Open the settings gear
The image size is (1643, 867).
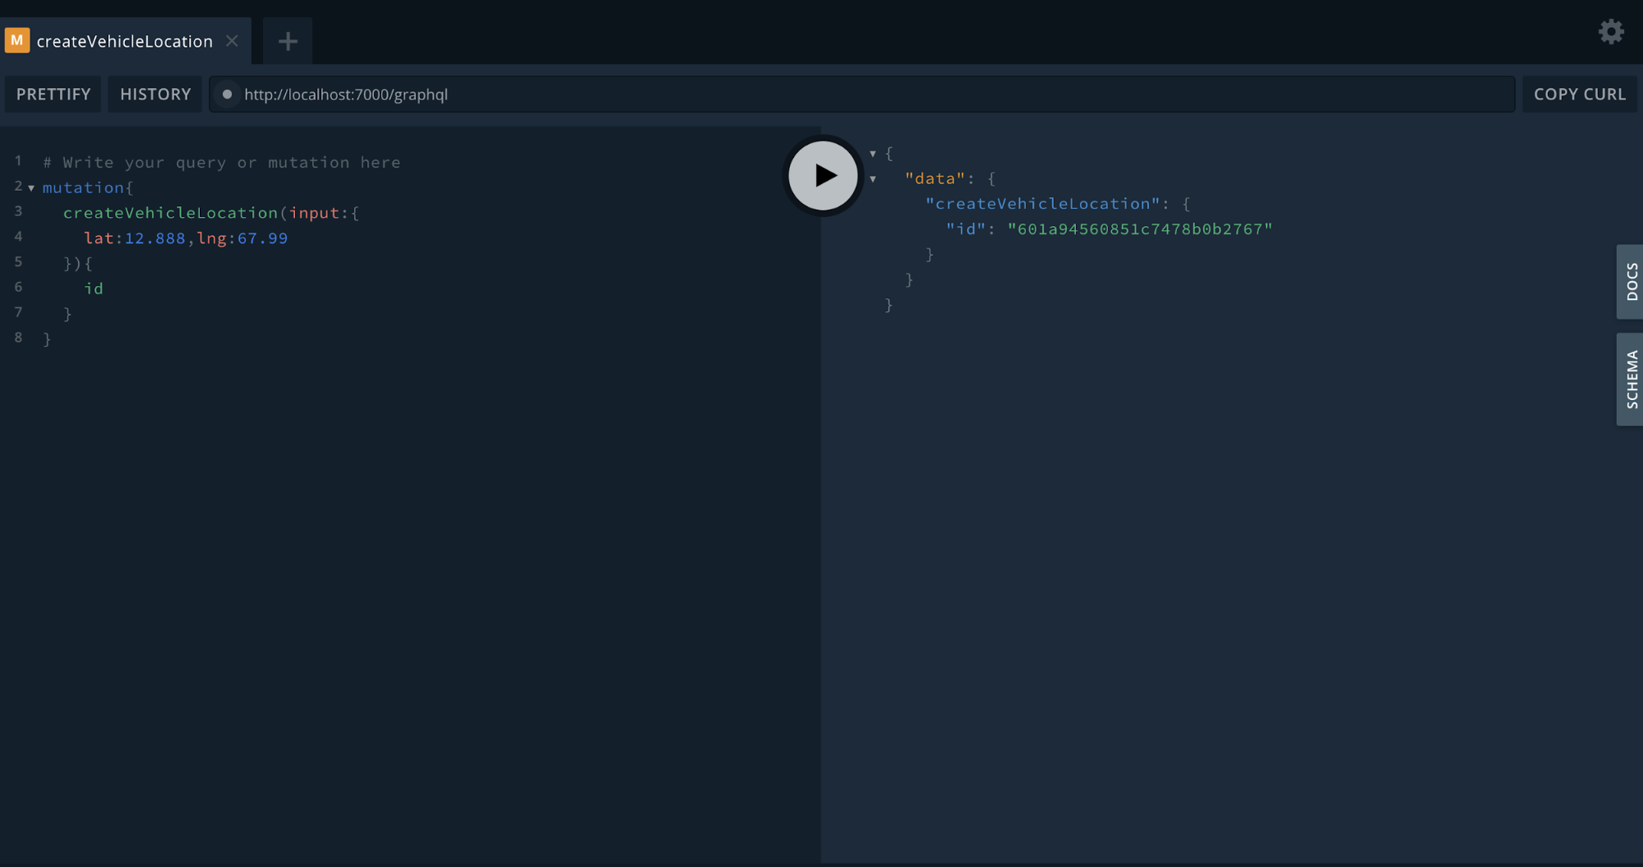pyautogui.click(x=1610, y=32)
